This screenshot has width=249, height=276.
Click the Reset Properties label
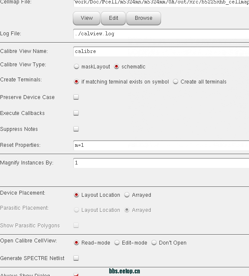[20, 145]
